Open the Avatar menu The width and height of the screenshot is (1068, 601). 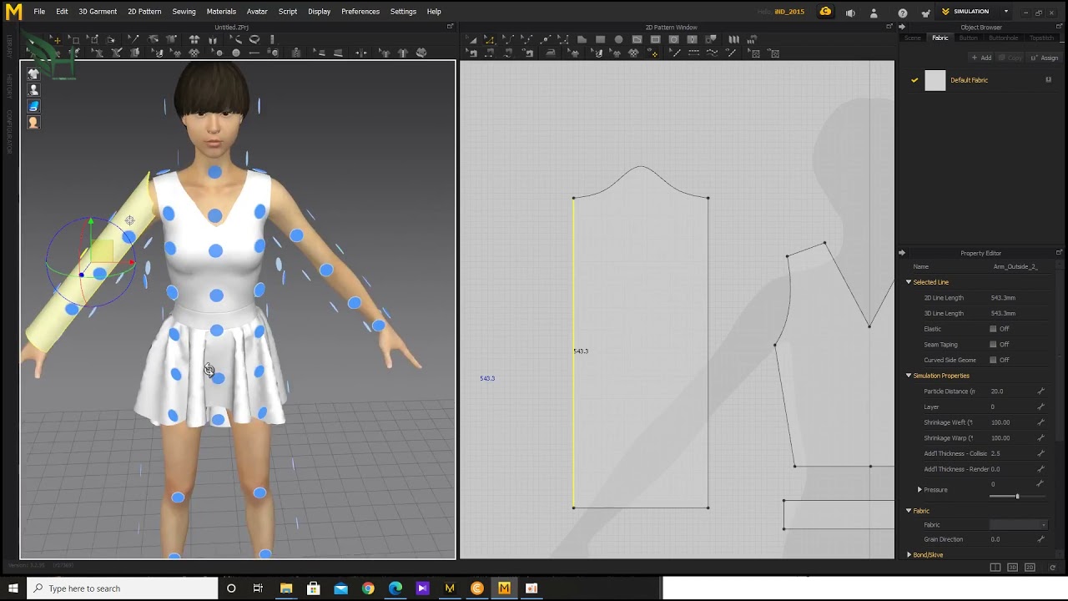point(257,12)
